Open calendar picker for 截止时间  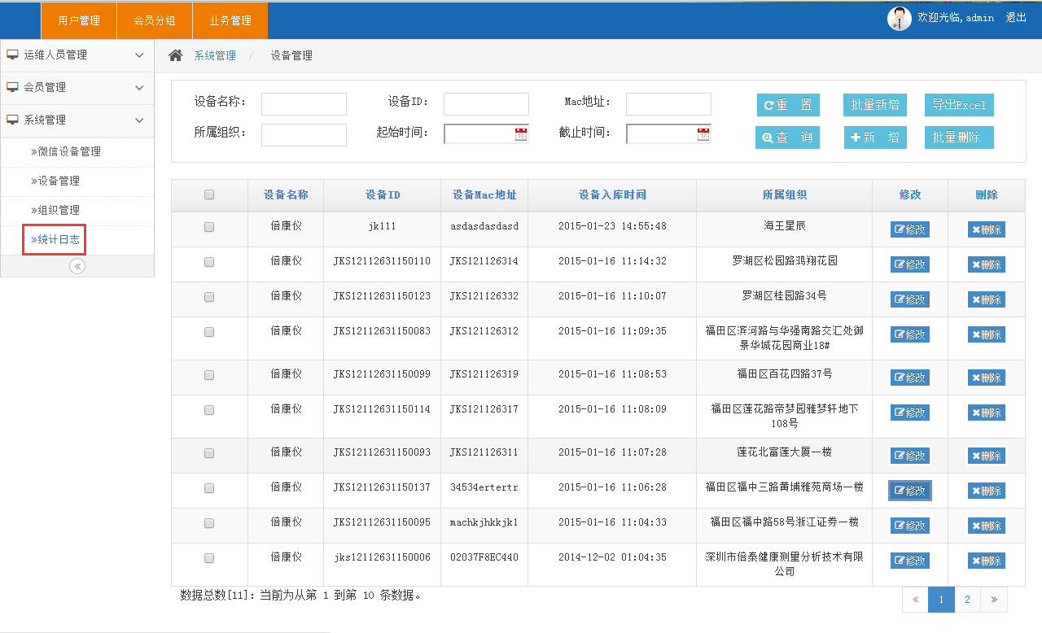[703, 134]
